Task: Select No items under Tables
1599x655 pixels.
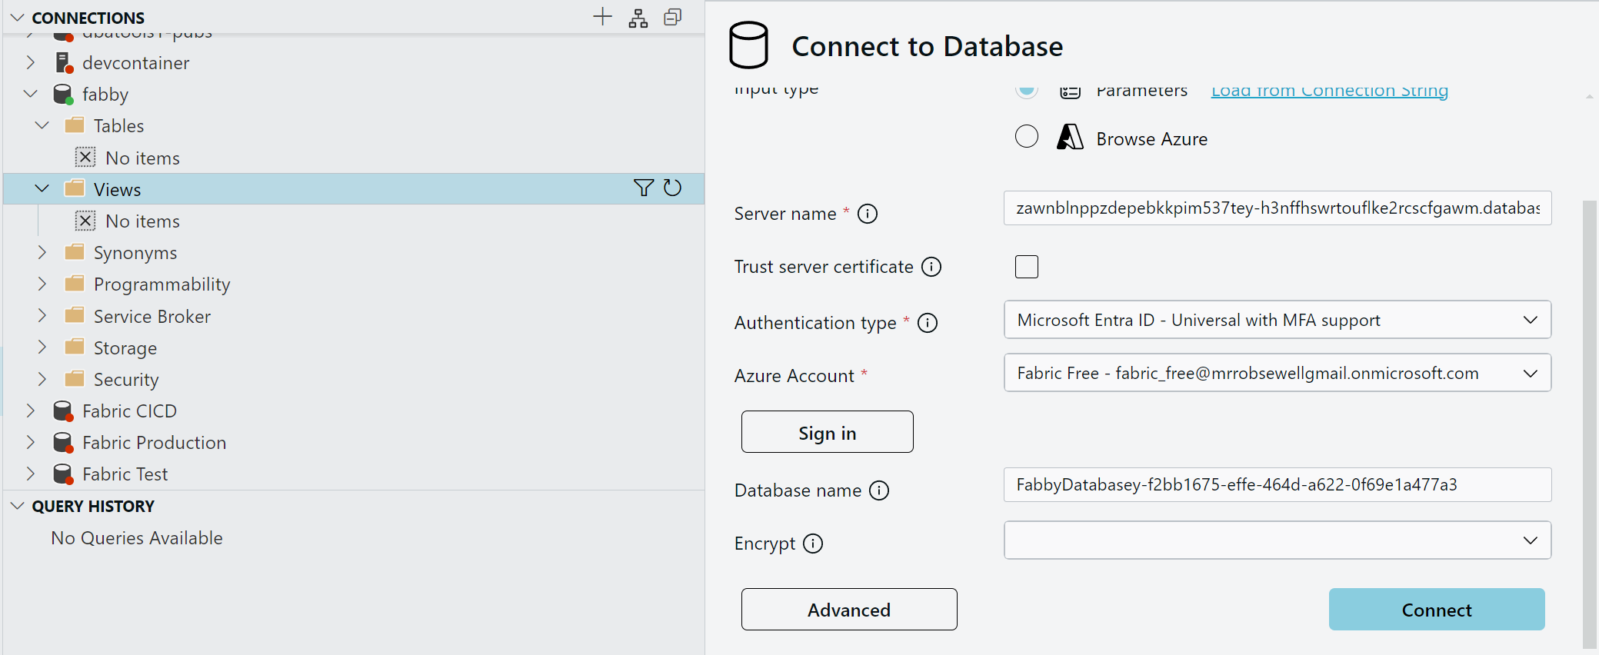Action: pos(142,158)
